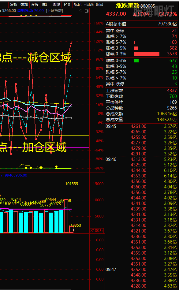179x290 pixels.
Task: Select the 09:45 time label in ticks
Action: [111, 126]
